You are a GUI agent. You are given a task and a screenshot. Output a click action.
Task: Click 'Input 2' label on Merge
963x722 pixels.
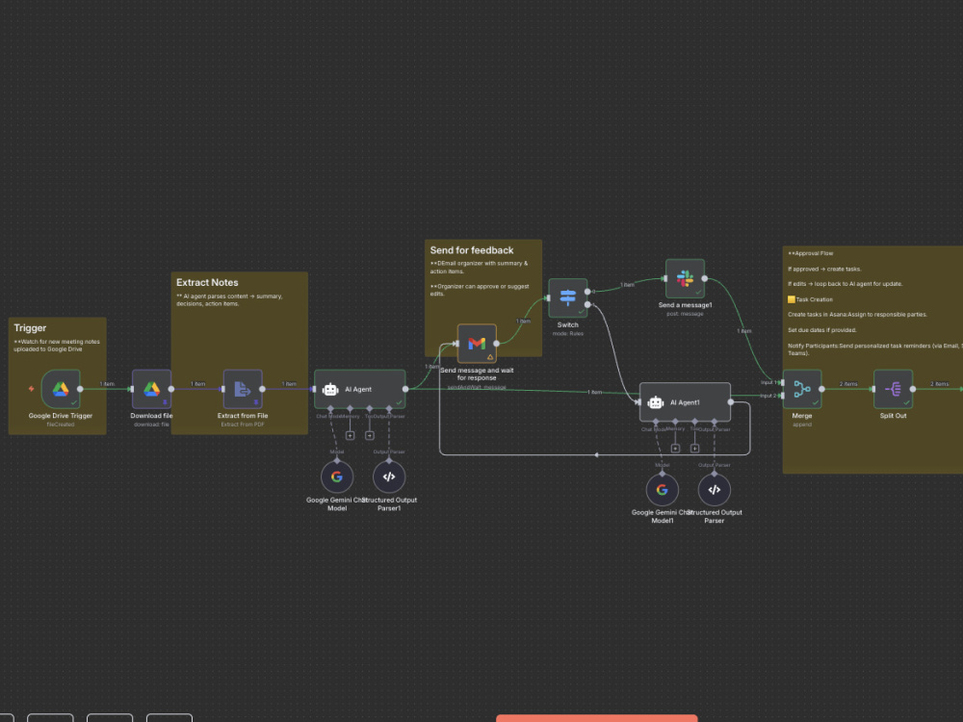[x=768, y=396]
